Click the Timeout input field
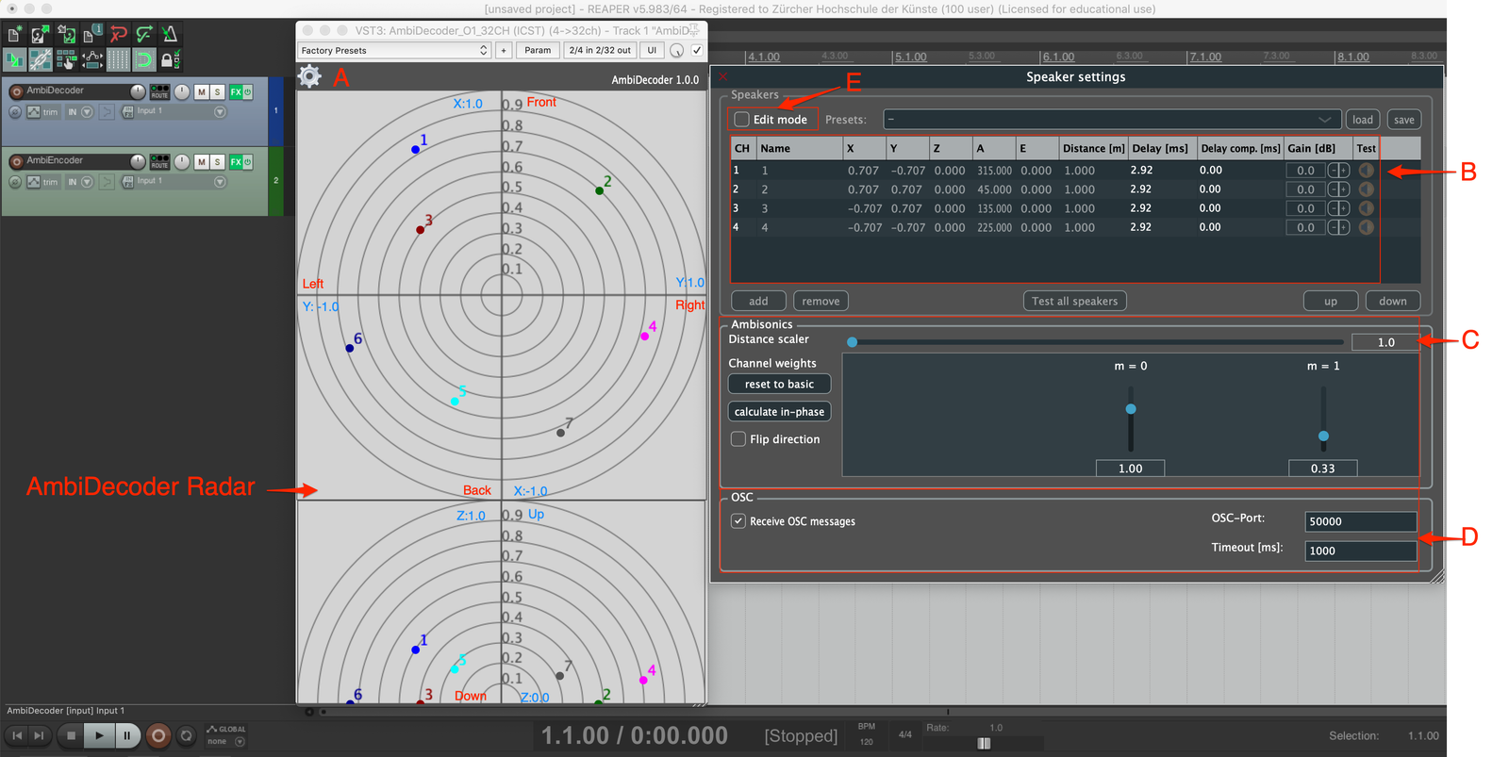 tap(1360, 551)
